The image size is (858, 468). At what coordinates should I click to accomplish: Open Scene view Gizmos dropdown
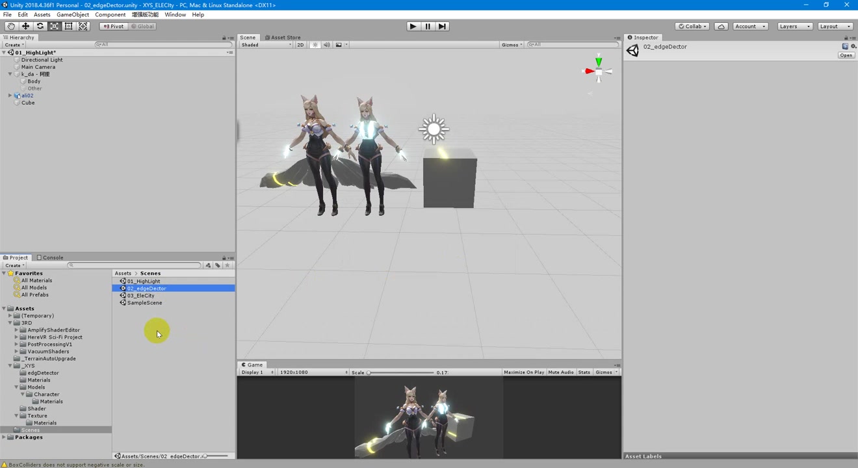pyautogui.click(x=512, y=45)
